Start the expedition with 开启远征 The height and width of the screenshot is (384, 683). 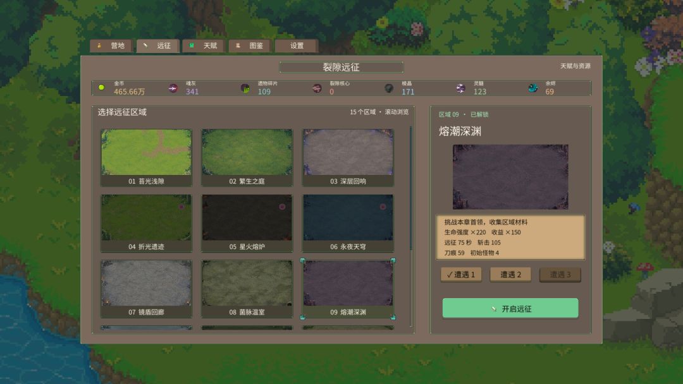pyautogui.click(x=510, y=308)
